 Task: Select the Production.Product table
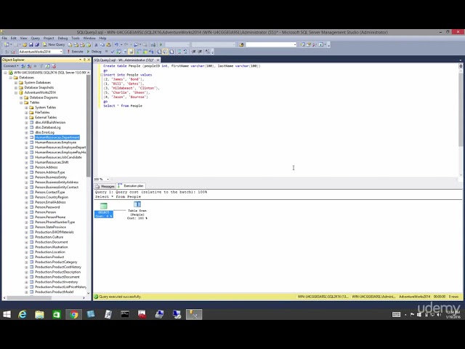tap(49, 257)
